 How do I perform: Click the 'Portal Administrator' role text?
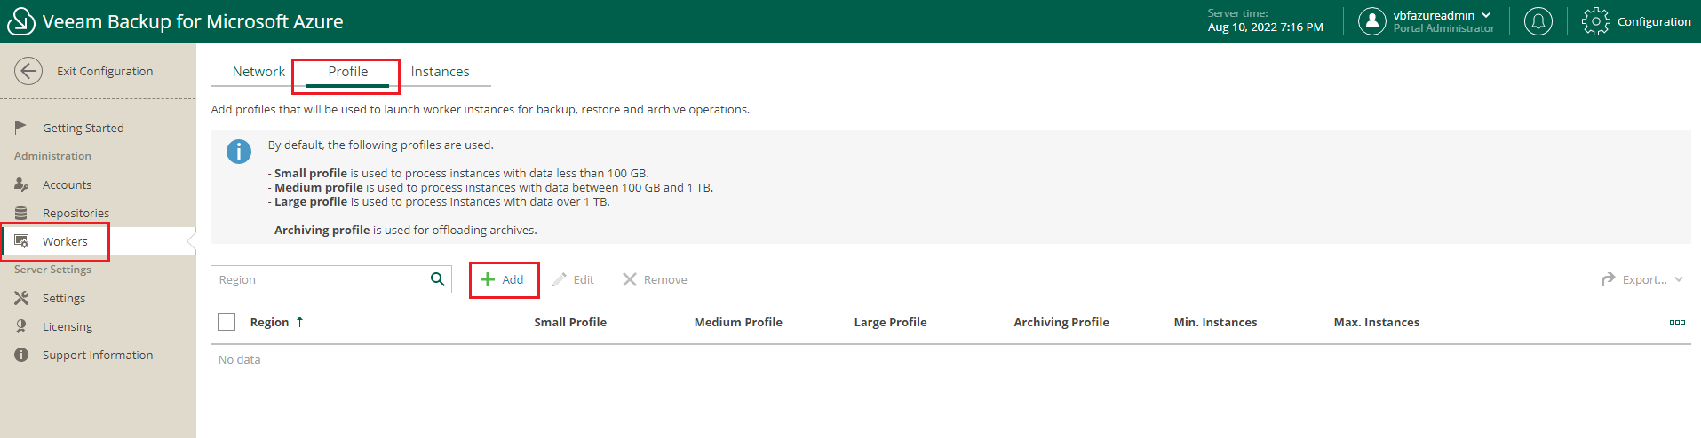point(1443,28)
